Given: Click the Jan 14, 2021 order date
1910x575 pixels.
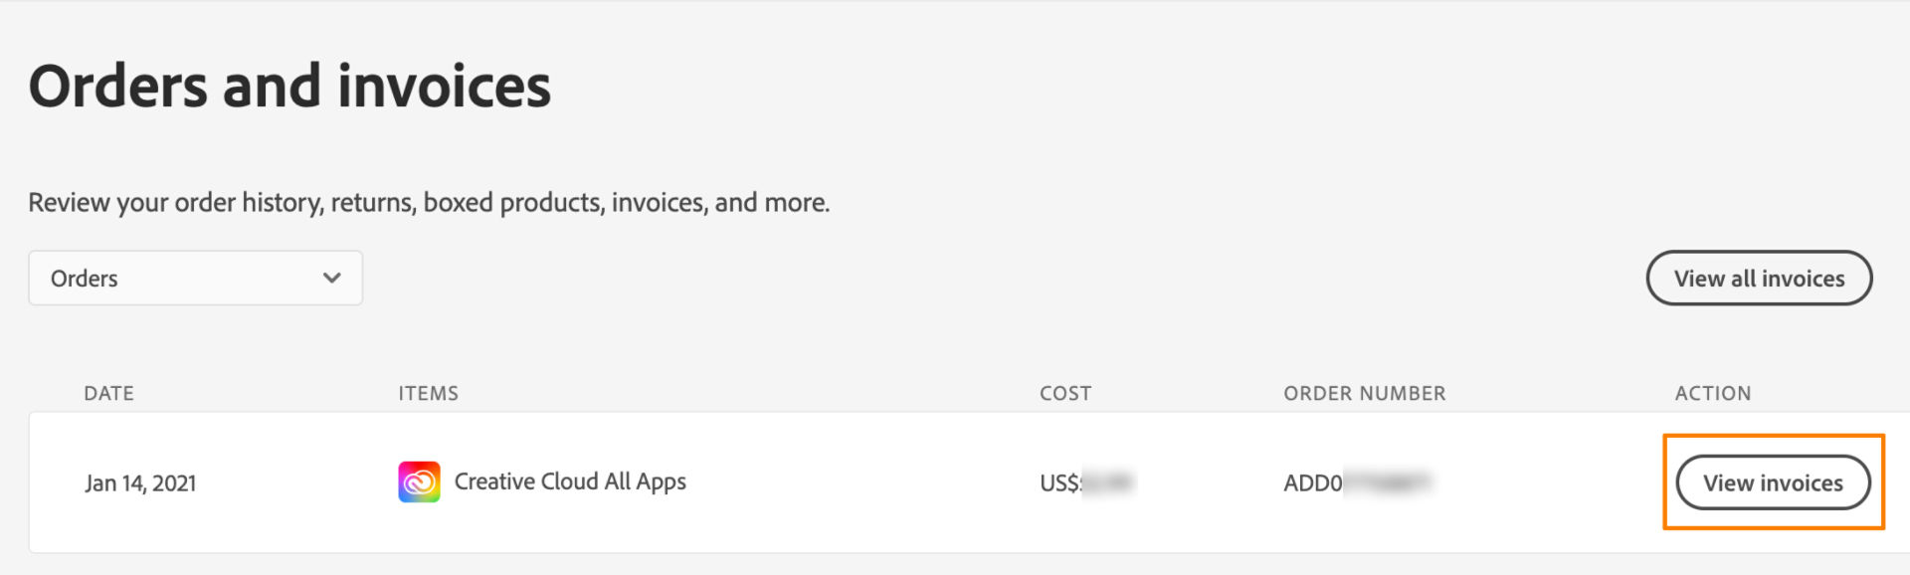Looking at the screenshot, I should 140,483.
